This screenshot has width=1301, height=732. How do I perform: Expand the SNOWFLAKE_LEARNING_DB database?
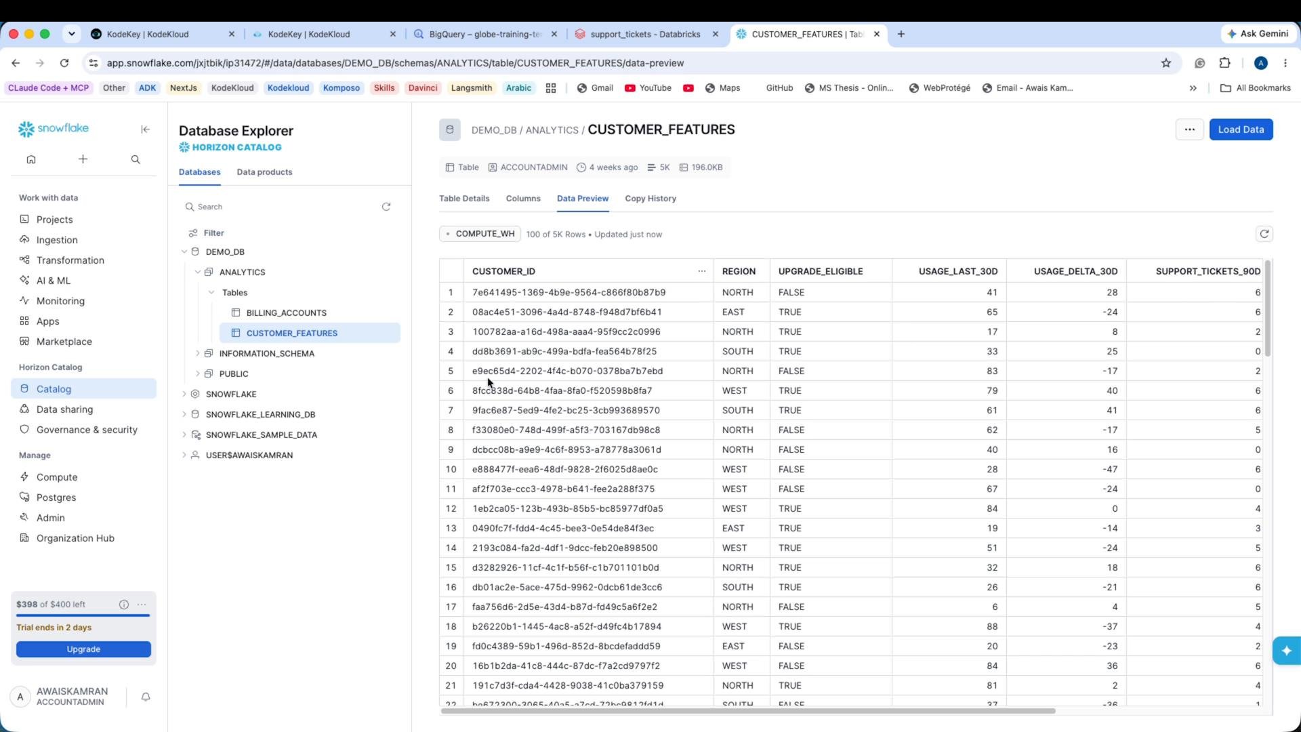pyautogui.click(x=184, y=414)
